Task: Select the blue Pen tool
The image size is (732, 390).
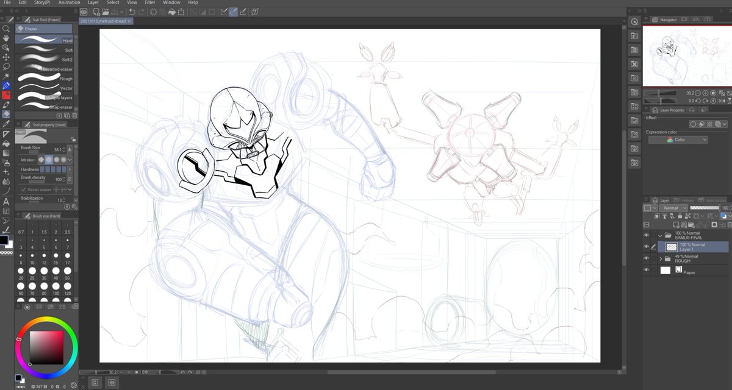Action: (6, 85)
